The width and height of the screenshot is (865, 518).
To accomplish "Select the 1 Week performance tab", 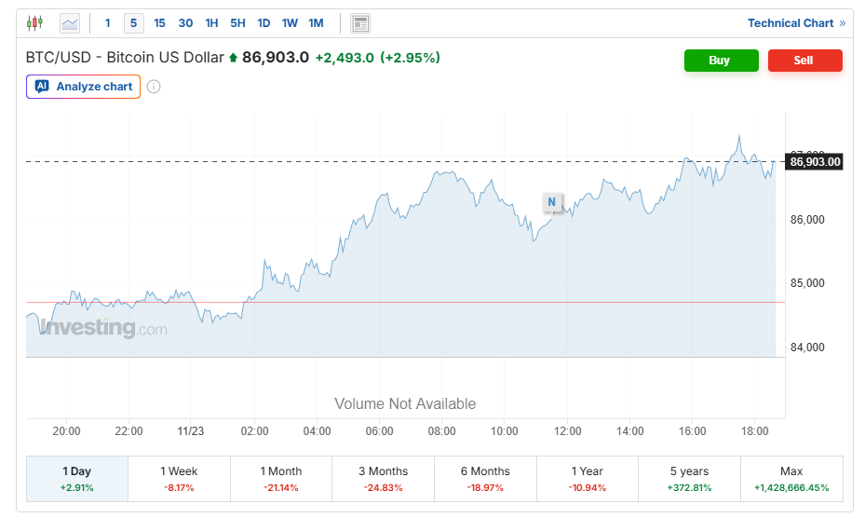I will tap(179, 479).
